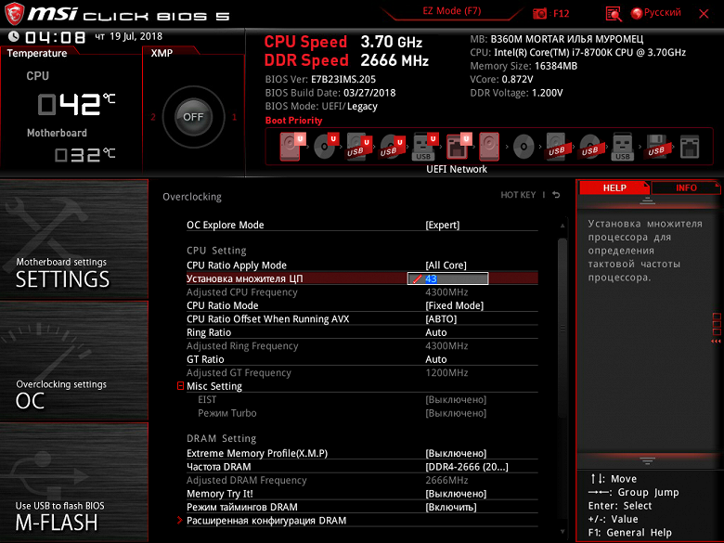Image resolution: width=724 pixels, height=543 pixels.
Task: Toggle the XMP OFF knob
Action: pos(193,117)
